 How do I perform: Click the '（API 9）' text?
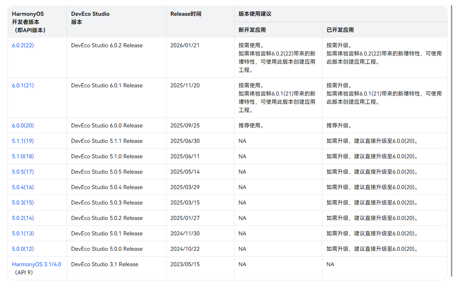pyautogui.click(x=23, y=272)
